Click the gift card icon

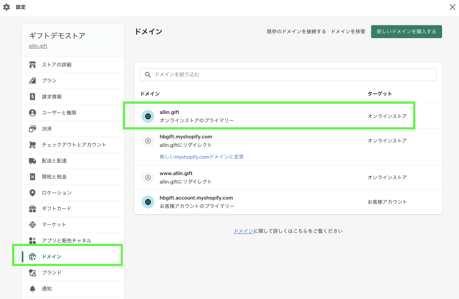coord(32,209)
